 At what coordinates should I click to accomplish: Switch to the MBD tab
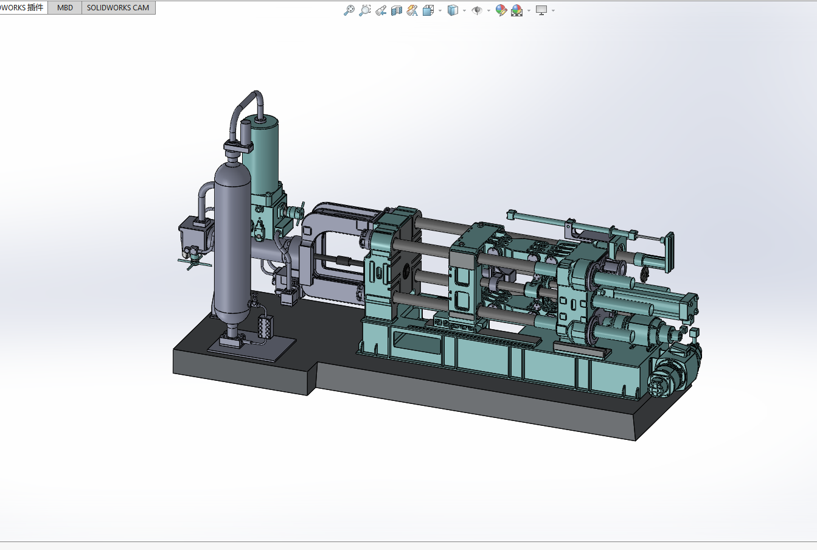click(x=65, y=8)
